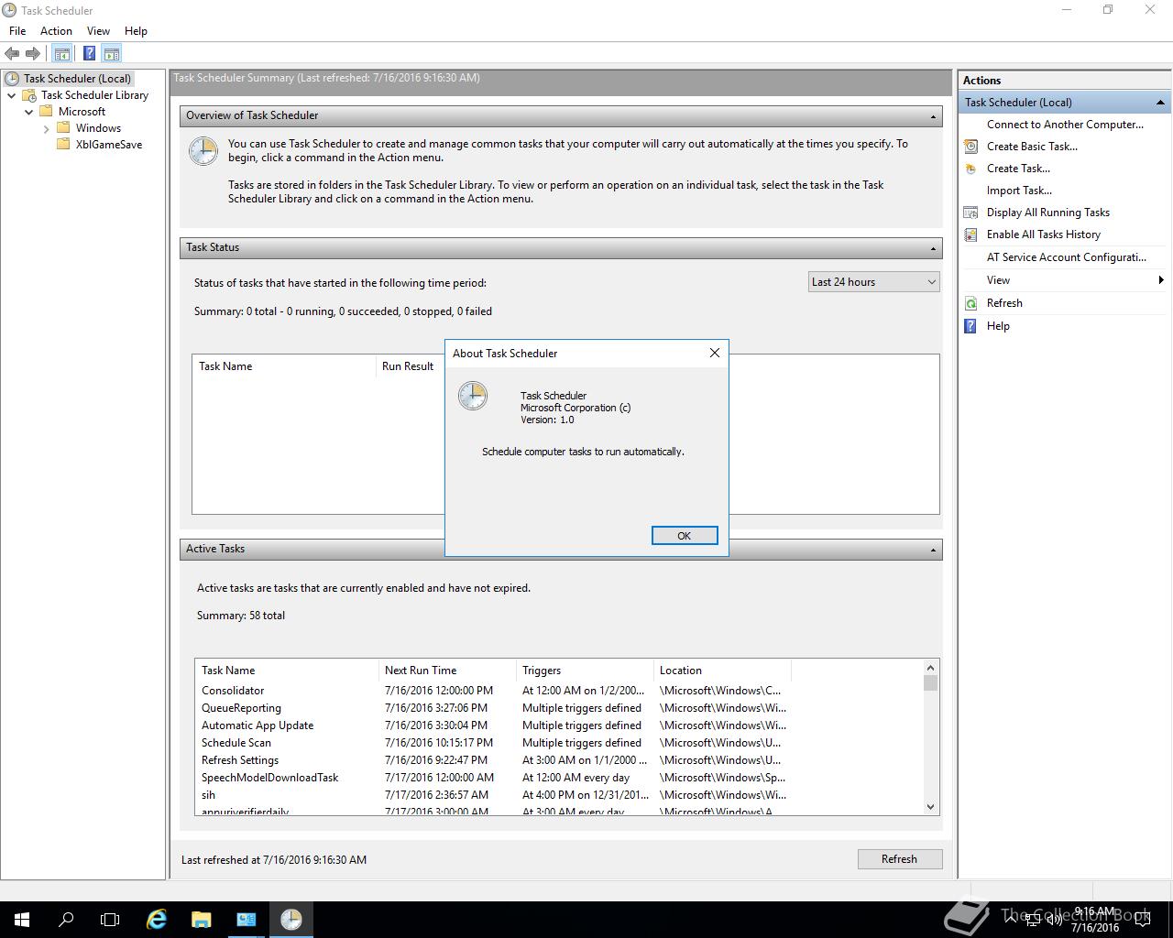This screenshot has width=1173, height=938.
Task: Toggle the Show/Hide Console Tree toolbar icon
Action: 61,53
